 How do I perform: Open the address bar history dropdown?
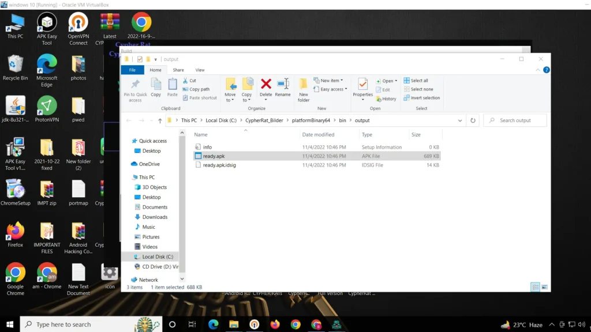(460, 120)
